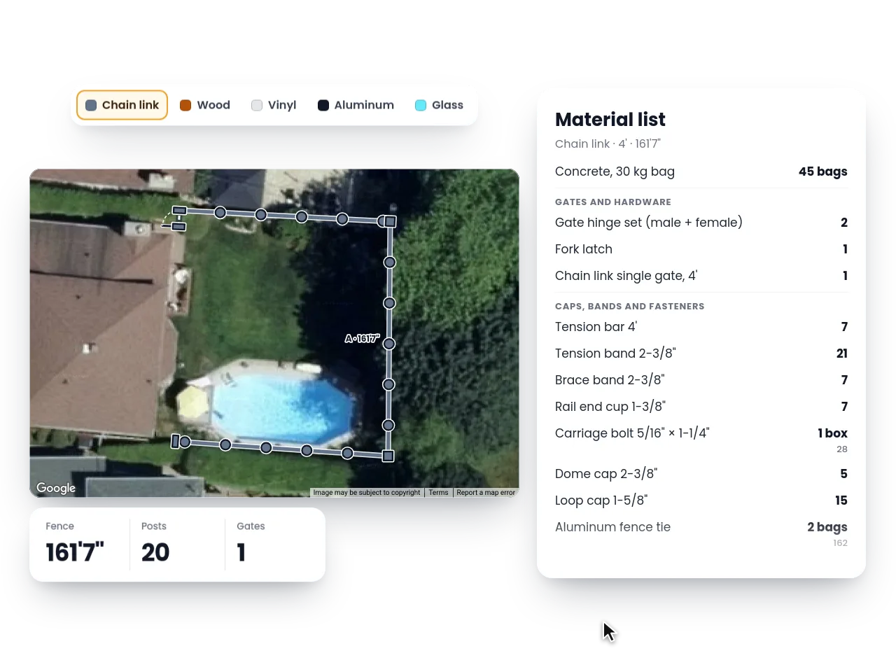Viewport: 896px width, 672px height.
Task: Click the gate symbol on the fence line
Action: [174, 218]
